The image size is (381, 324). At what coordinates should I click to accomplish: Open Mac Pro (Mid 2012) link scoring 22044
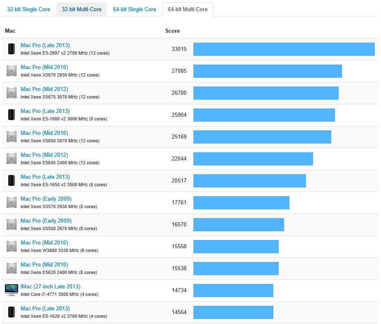click(x=44, y=155)
